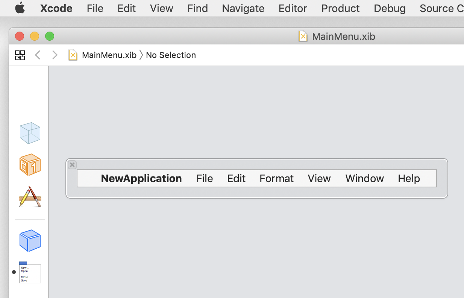Click the MainMenu.xib document icon in the title bar
This screenshot has width=464, height=298.
coord(303,36)
